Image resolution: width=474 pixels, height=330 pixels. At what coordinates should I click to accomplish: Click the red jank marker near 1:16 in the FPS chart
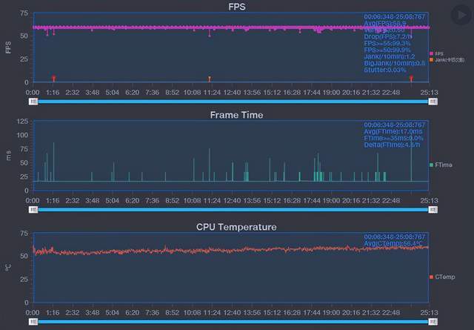tap(54, 79)
